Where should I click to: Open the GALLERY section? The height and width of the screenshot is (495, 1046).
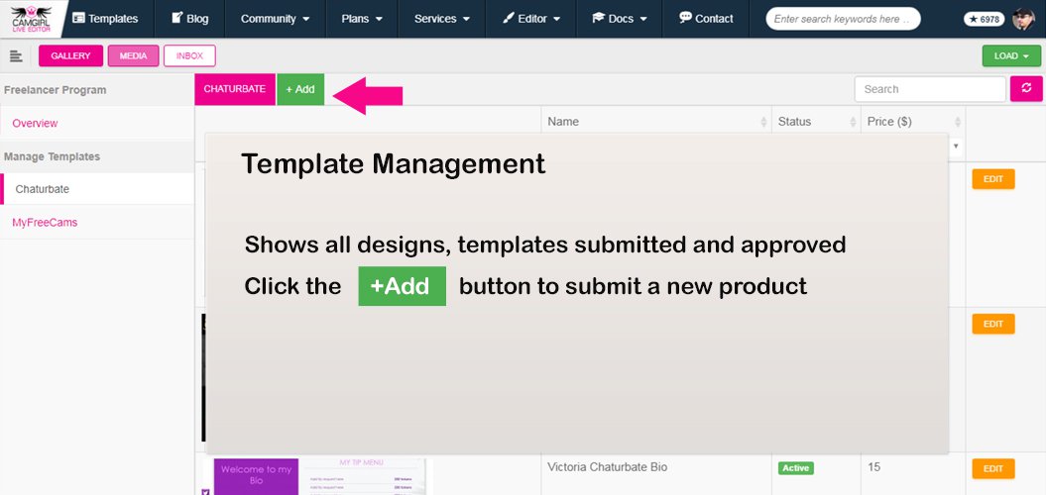pos(70,56)
